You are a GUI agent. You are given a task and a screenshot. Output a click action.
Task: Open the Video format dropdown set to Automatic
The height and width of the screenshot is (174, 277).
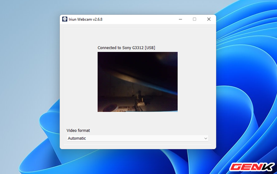[138, 139]
